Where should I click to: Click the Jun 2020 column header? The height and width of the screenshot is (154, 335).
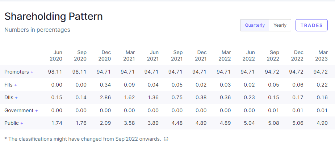point(56,56)
